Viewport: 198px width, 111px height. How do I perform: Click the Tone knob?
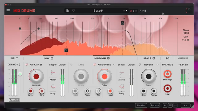tap(88, 91)
